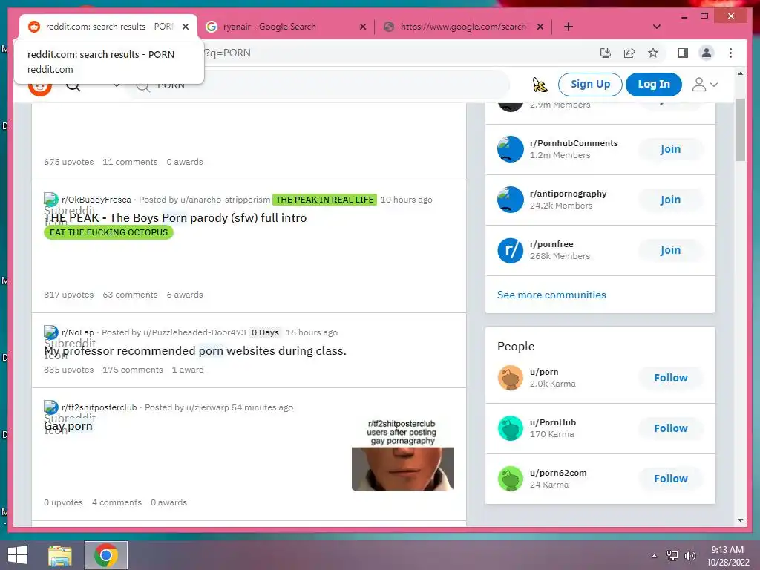Click the 0 Days flair on NoFap post

click(265, 332)
